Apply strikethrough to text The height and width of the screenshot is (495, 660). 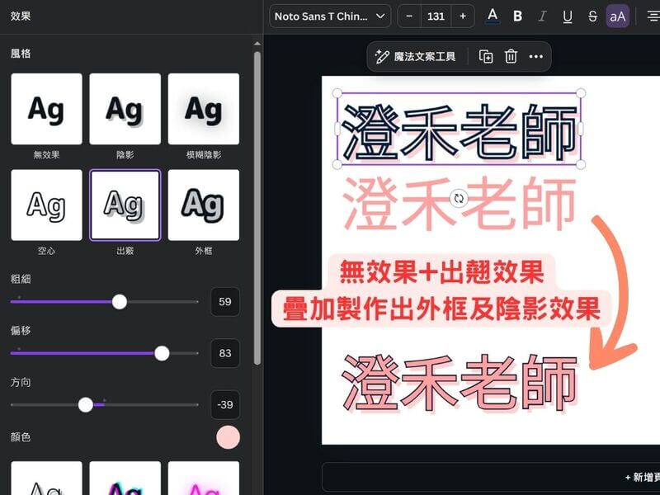pyautogui.click(x=592, y=16)
